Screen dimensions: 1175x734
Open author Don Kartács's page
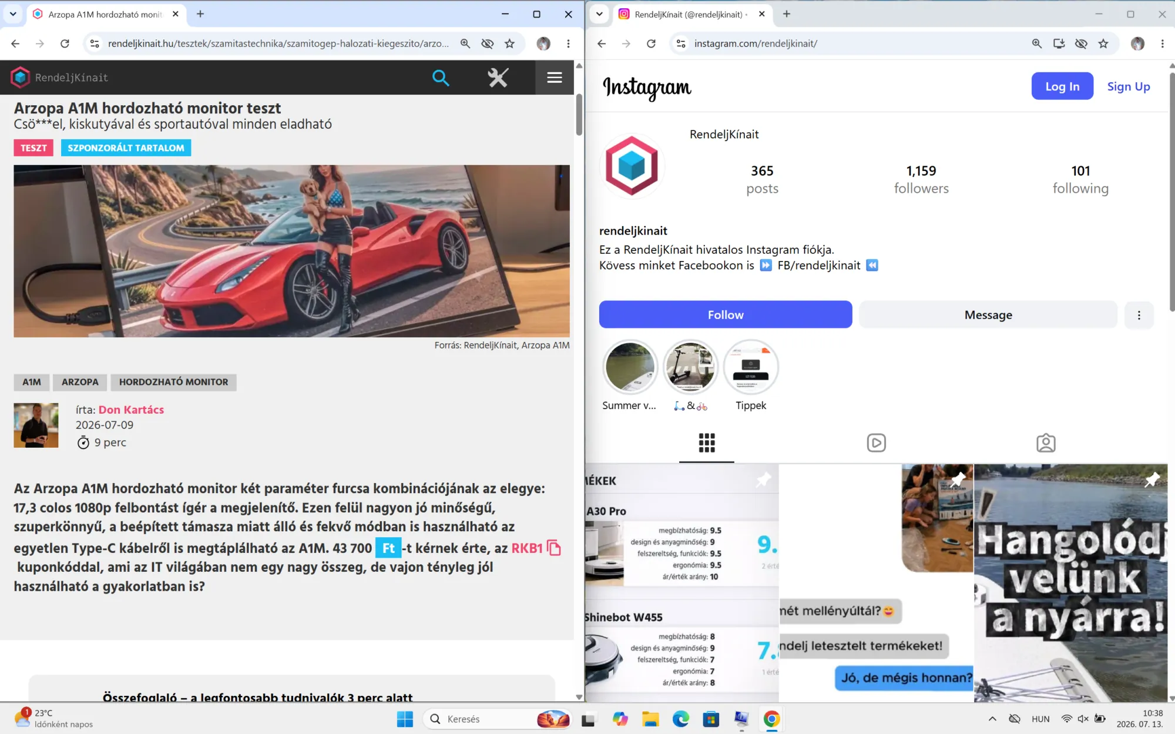click(131, 410)
